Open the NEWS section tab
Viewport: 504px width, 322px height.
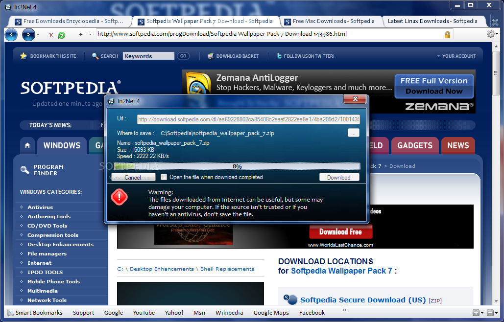click(x=458, y=145)
